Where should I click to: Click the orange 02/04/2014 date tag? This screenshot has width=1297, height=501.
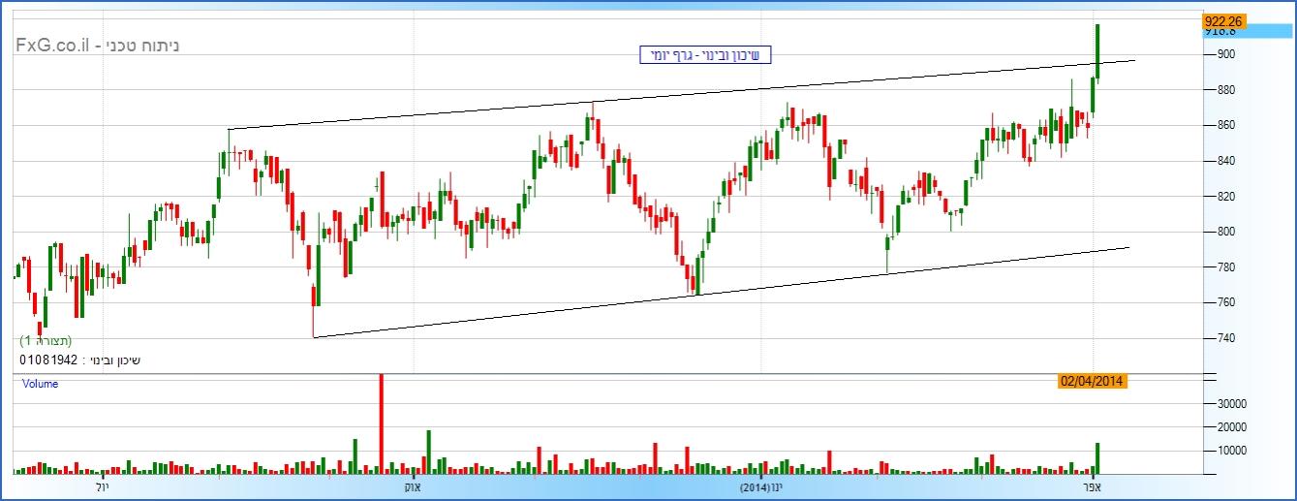(x=1092, y=381)
